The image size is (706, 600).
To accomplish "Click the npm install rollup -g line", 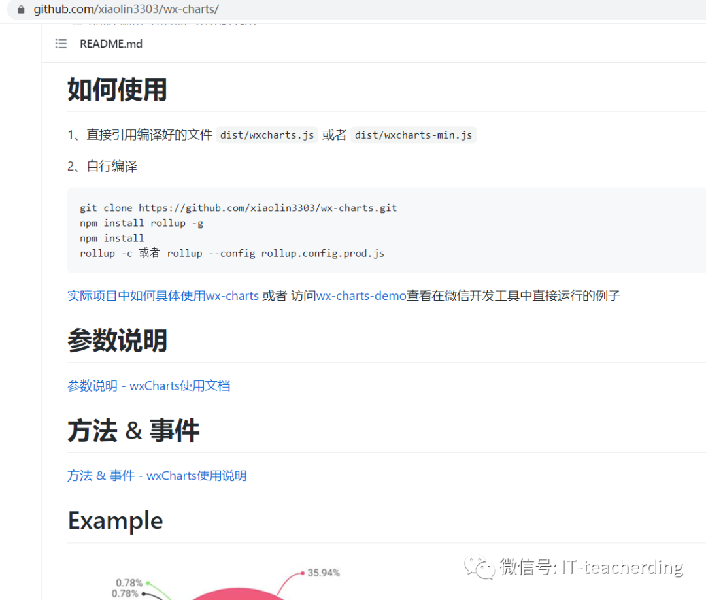I will tap(141, 224).
